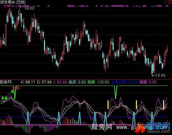Click the K: 66.11 indicator value
Viewport: 172px width, 135px height.
pos(28,82)
